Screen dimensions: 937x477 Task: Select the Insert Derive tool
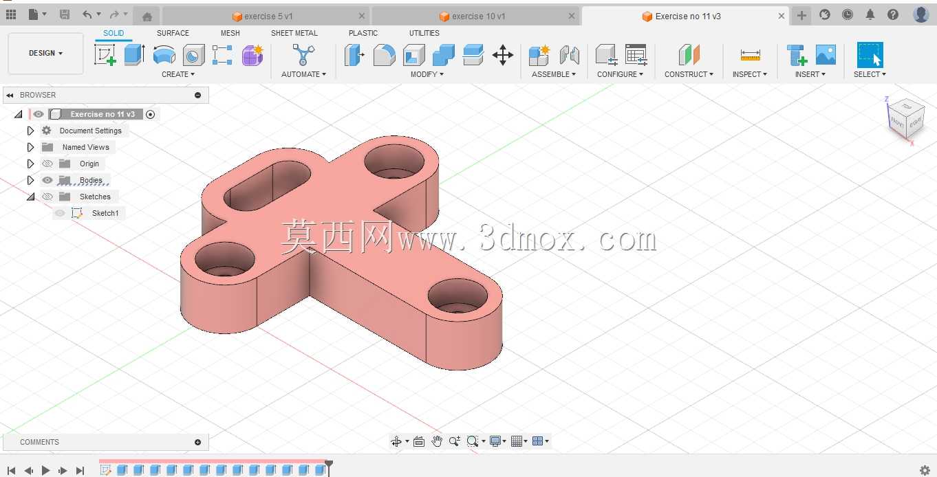[x=797, y=55]
